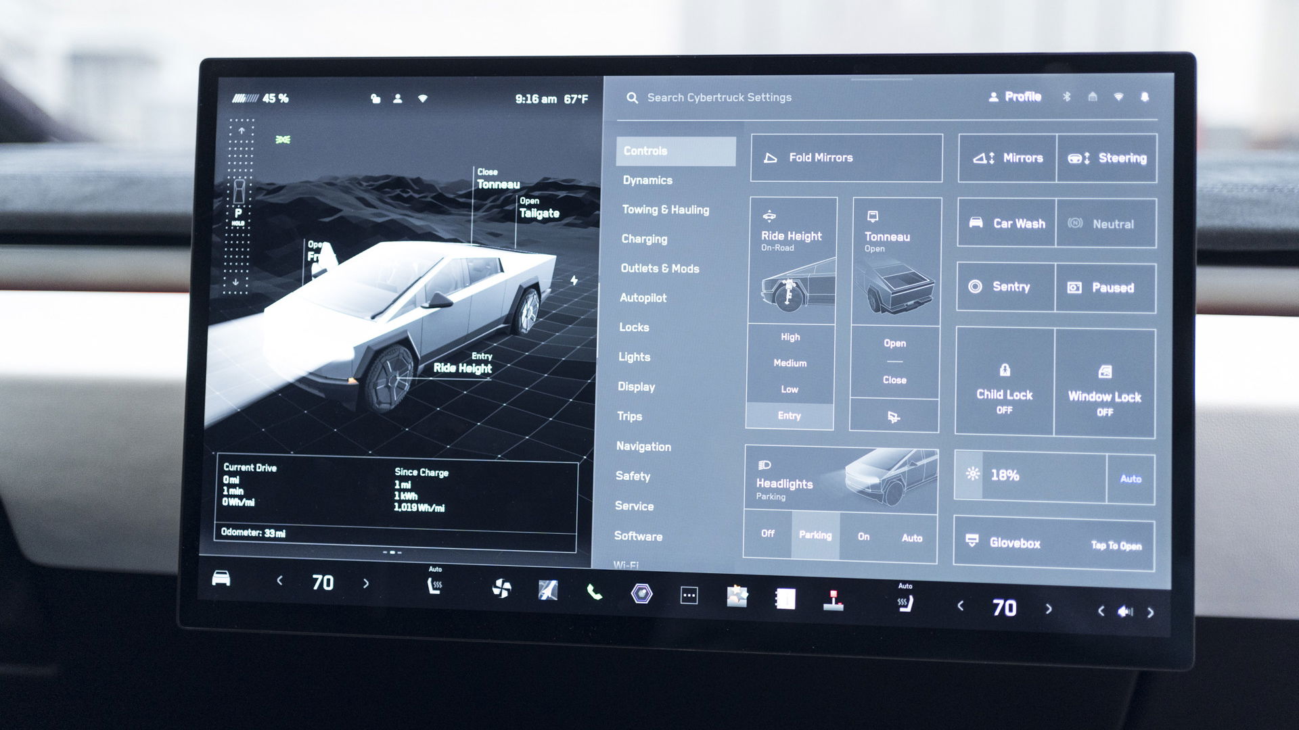Open the Dynamics settings tab

[x=647, y=180]
